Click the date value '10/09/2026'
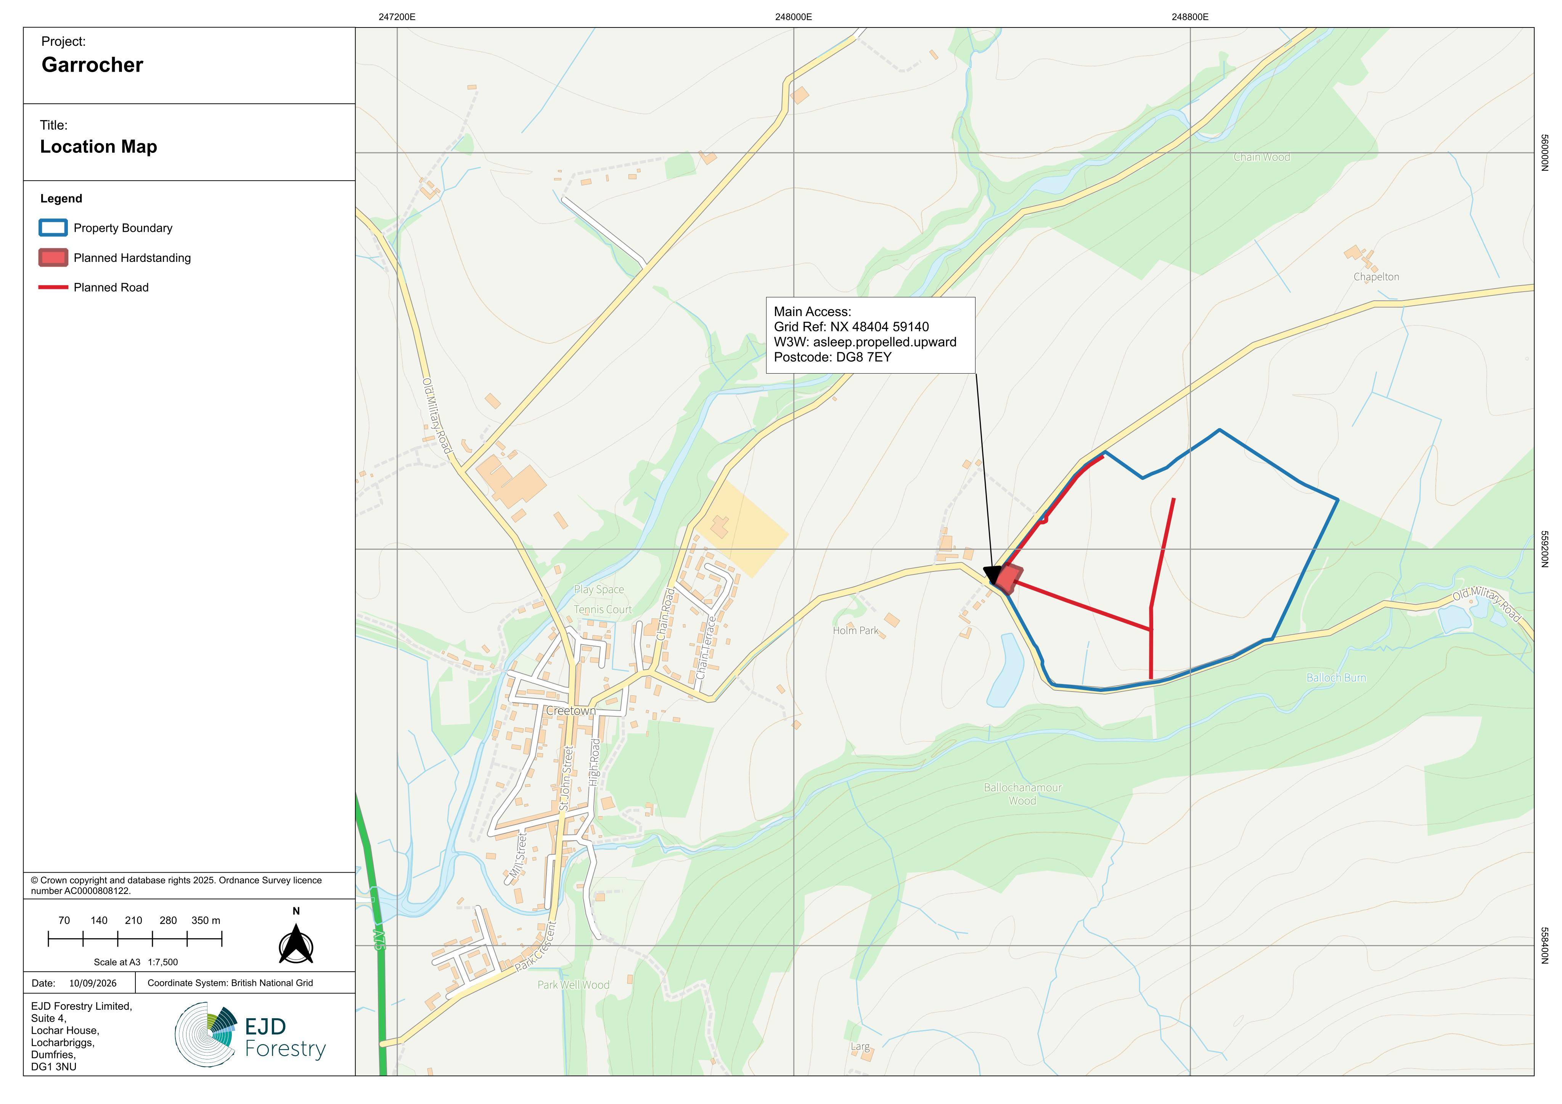 click(93, 983)
